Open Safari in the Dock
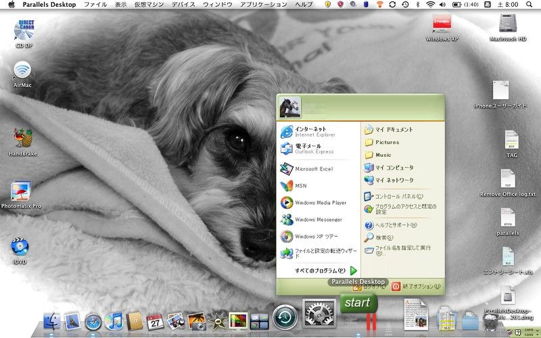The height and width of the screenshot is (338, 541). pos(93,322)
